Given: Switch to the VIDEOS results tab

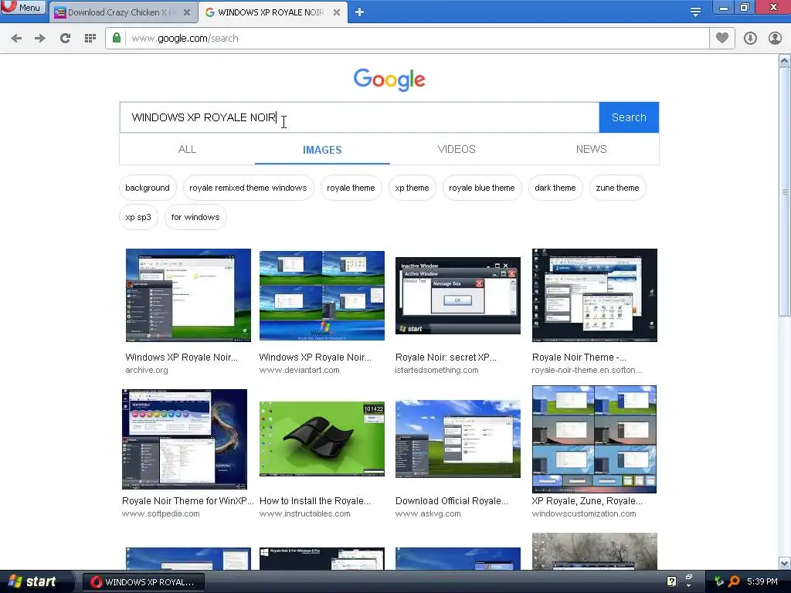Looking at the screenshot, I should (457, 149).
